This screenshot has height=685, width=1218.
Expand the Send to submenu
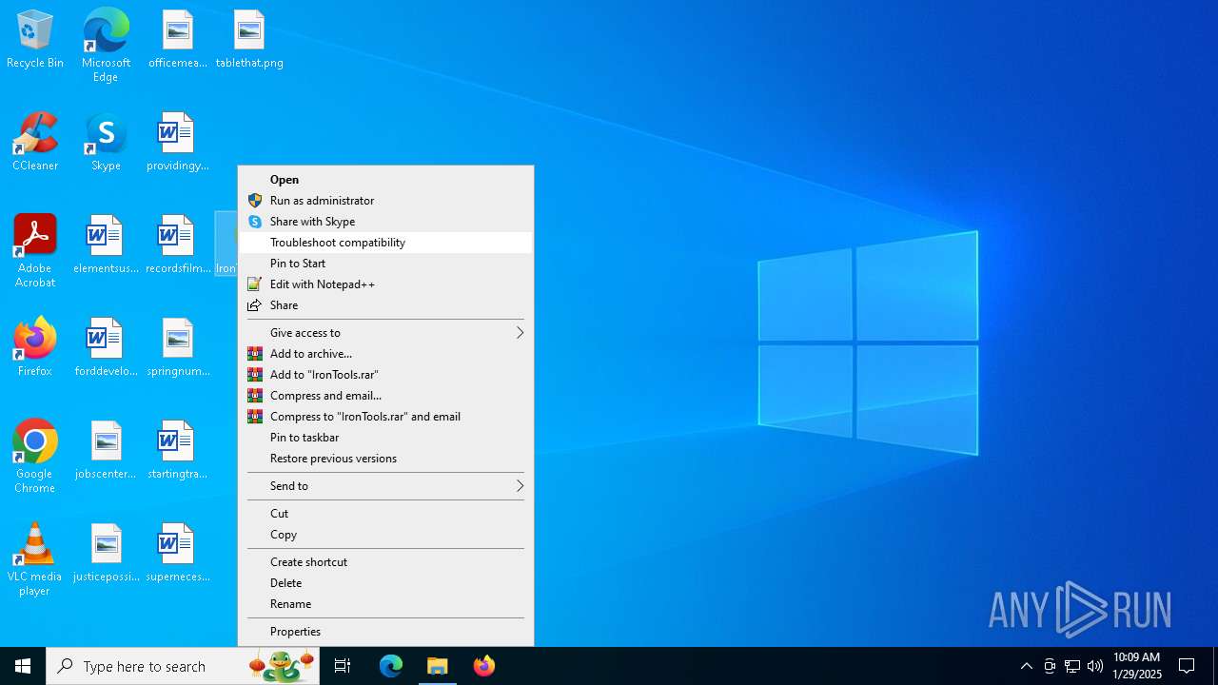click(x=385, y=486)
